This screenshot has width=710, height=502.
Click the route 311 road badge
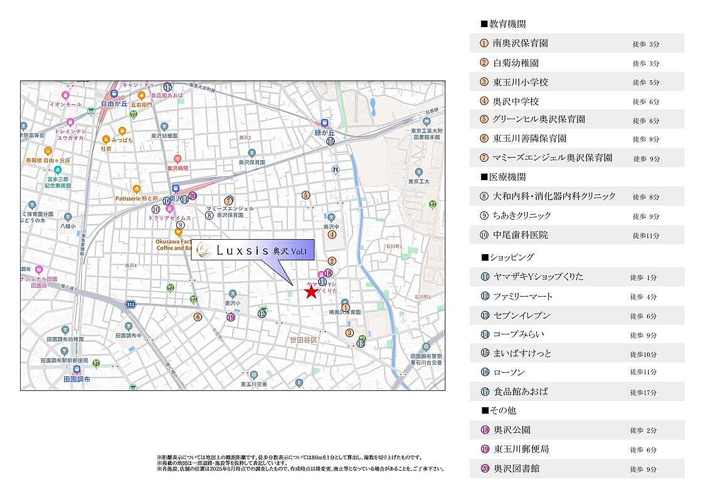[130, 304]
